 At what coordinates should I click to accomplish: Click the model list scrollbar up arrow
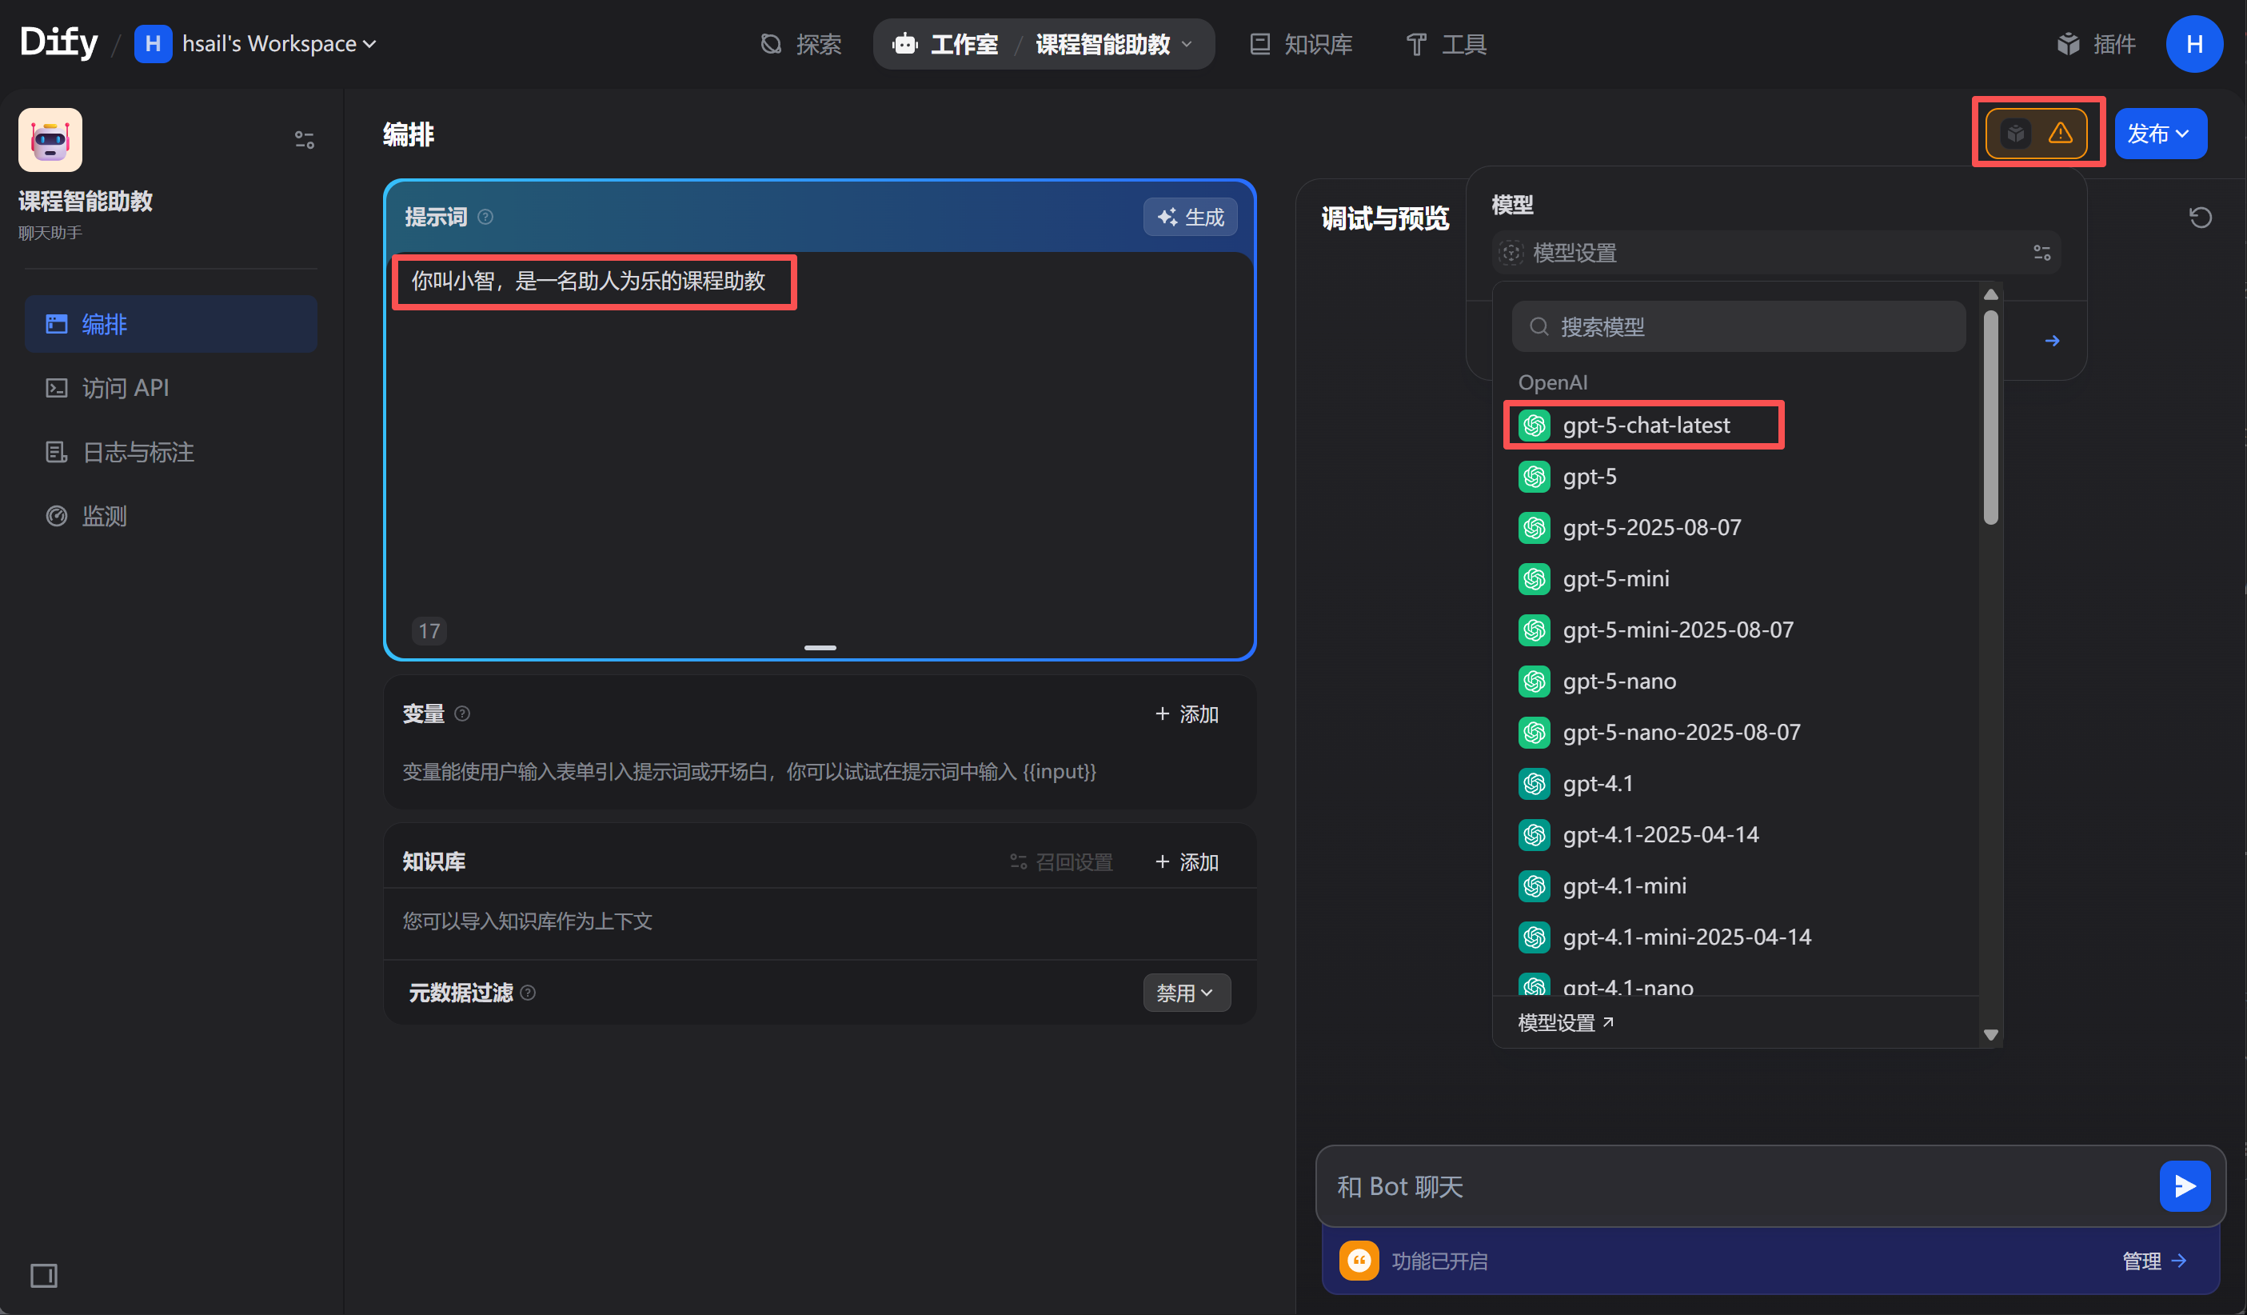(x=1990, y=294)
